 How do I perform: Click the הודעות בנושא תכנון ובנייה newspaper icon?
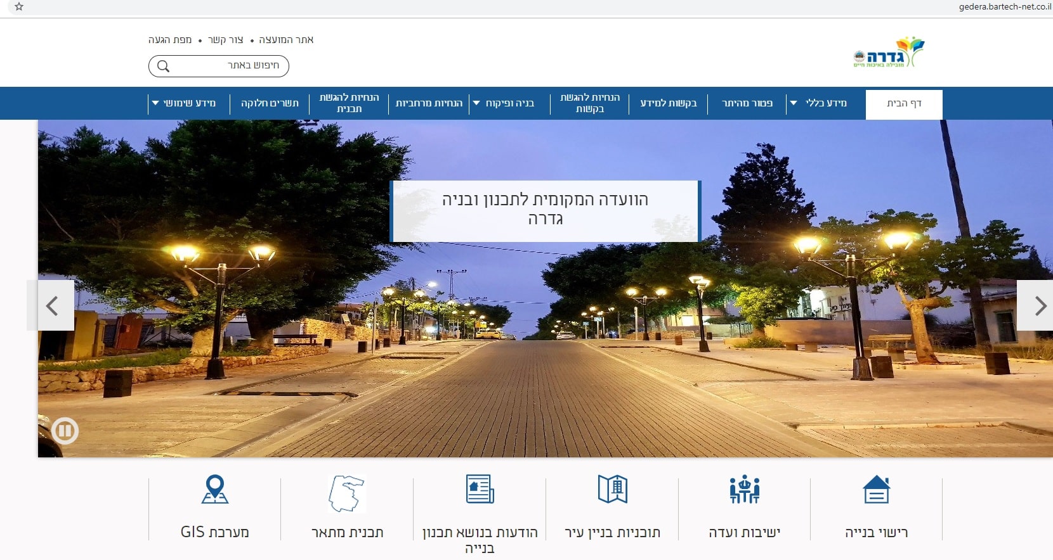(480, 489)
